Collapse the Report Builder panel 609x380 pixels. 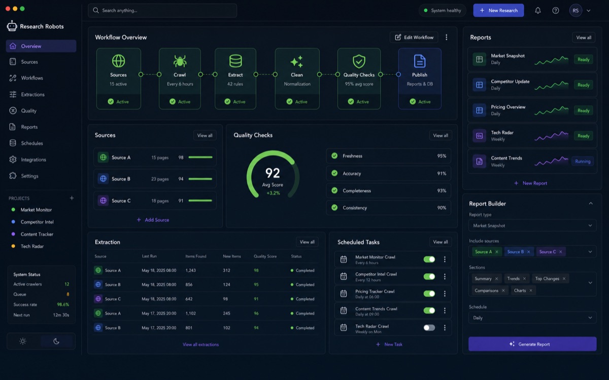coord(591,203)
